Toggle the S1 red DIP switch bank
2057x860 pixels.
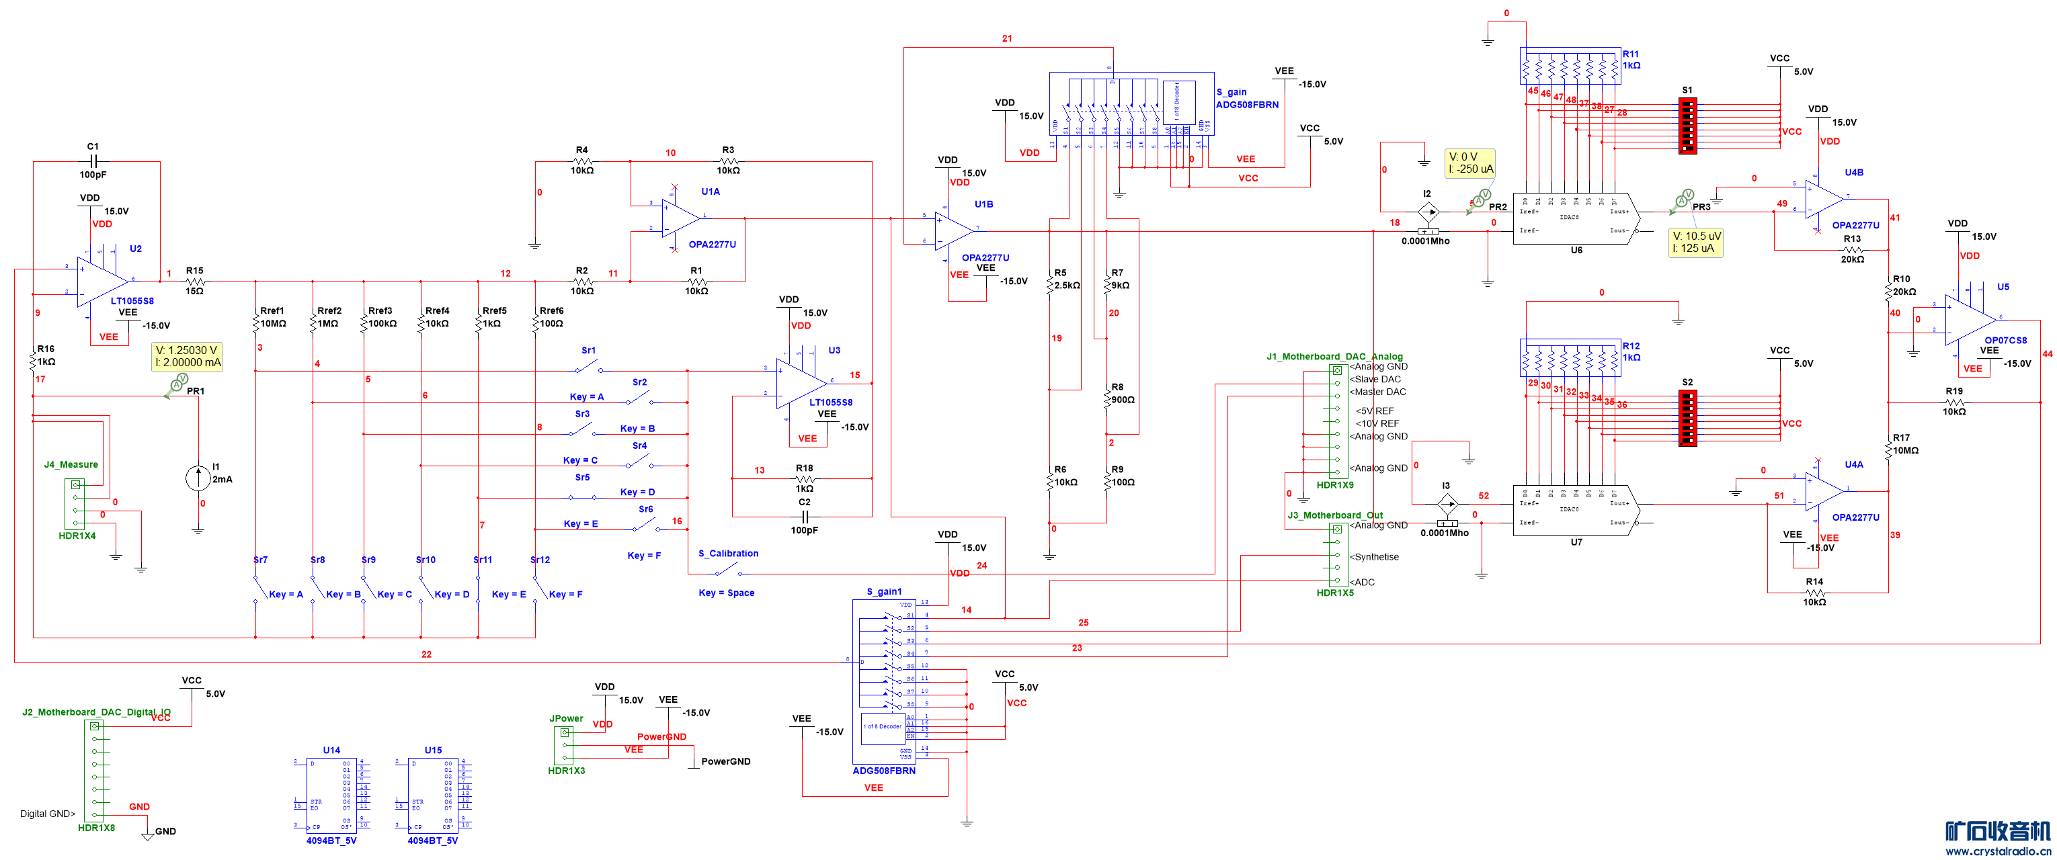pyautogui.click(x=1687, y=126)
